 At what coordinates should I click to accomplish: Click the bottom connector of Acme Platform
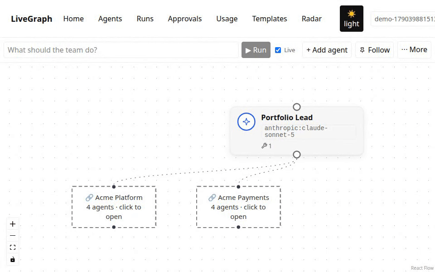[114, 227]
